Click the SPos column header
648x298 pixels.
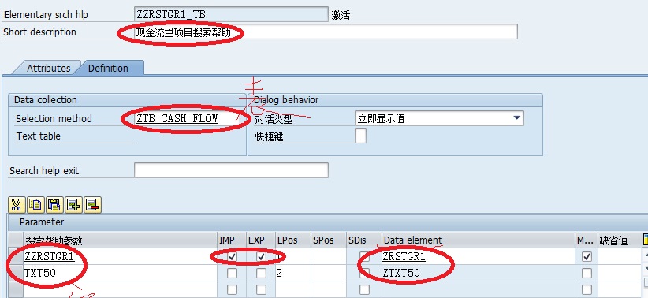click(x=328, y=240)
